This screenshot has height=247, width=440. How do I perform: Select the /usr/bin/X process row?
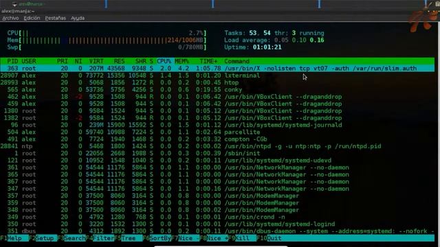point(217,69)
